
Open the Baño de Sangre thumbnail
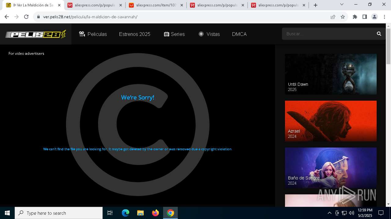[331, 168]
